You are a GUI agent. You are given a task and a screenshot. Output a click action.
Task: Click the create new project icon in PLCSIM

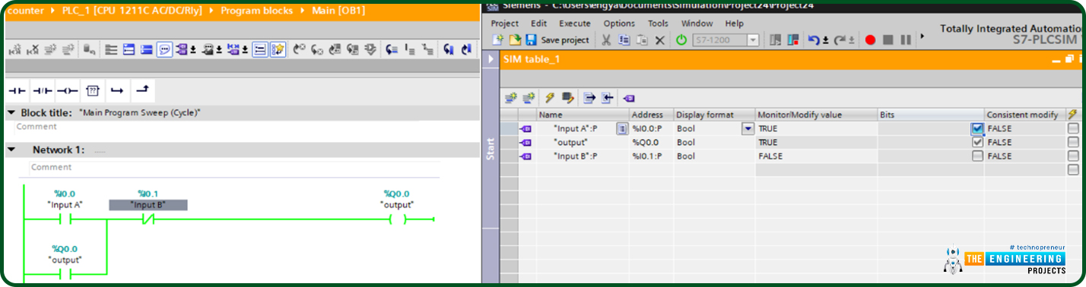pyautogui.click(x=497, y=39)
